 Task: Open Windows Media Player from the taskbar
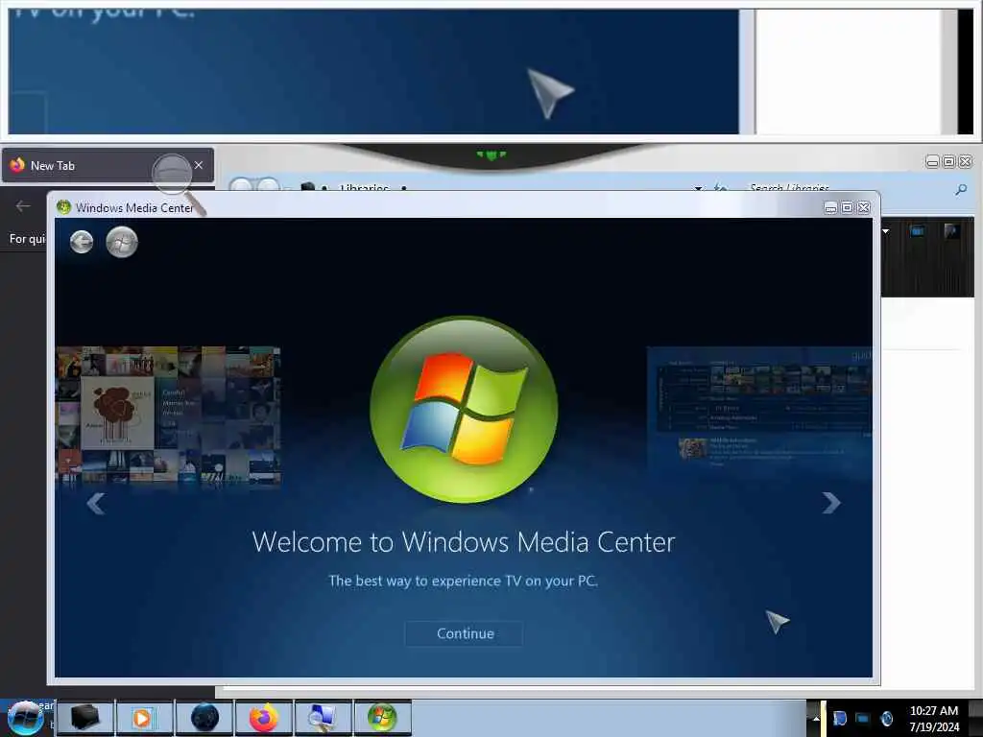[144, 718]
